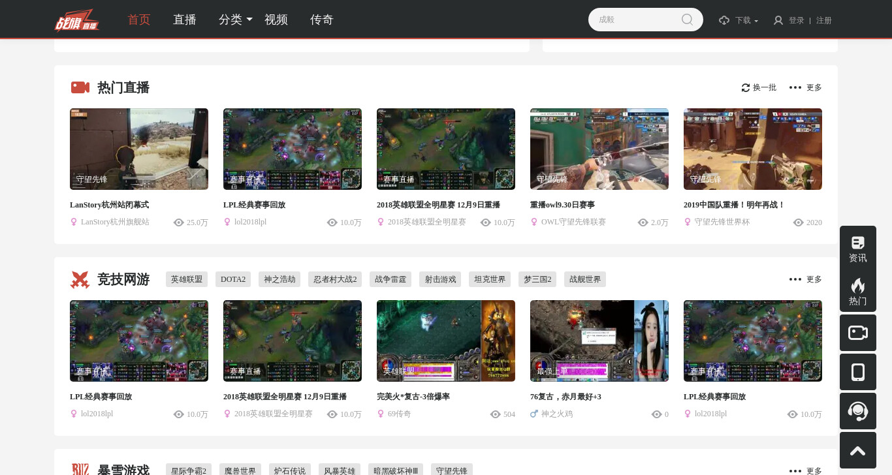Viewport: 892px width, 475px height.
Task: Select the 神之浩劫 category tag
Action: tap(279, 279)
